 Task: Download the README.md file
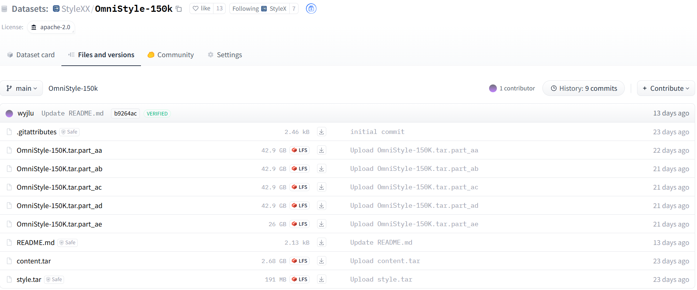(321, 242)
